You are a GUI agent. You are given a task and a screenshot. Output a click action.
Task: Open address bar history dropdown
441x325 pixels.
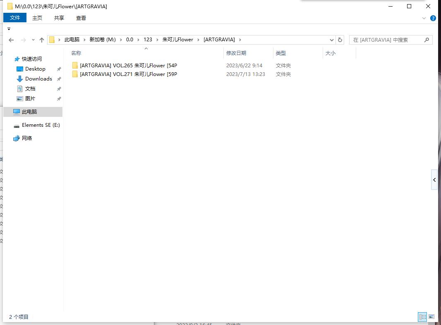(332, 40)
